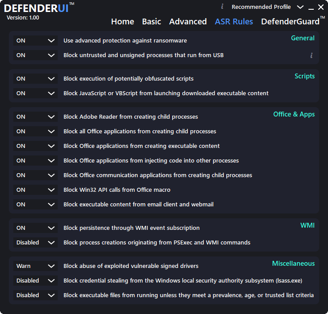
Task: Click 'Block execution of potentially obfuscated scripts' text
Action: click(128, 79)
